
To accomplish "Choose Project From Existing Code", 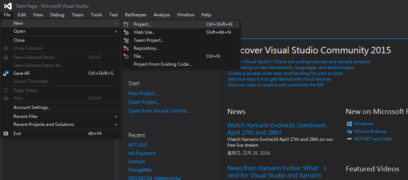I will click(162, 64).
